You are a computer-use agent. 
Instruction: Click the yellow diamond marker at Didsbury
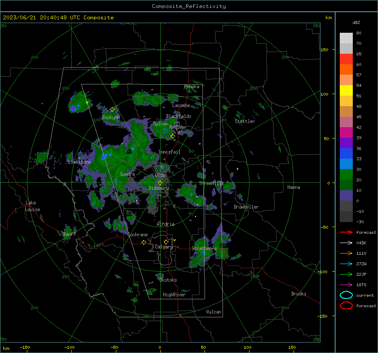coord(160,183)
